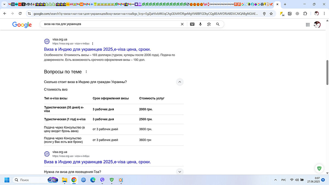Open the Google apps grid
Screen dimensions: 329x185
308,25
